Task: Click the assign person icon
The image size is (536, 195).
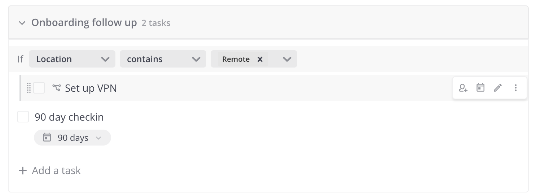Action: point(463,88)
